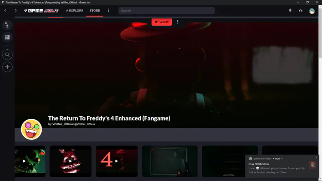Open the New Notification message text
The image size is (322, 181).
pyautogui.click(x=276, y=170)
